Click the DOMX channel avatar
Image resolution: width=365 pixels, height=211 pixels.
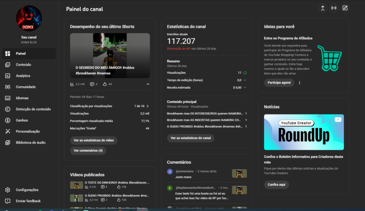(29, 19)
